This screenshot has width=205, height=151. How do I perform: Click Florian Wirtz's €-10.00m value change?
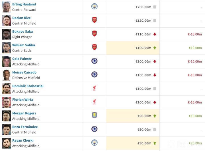click(x=195, y=102)
